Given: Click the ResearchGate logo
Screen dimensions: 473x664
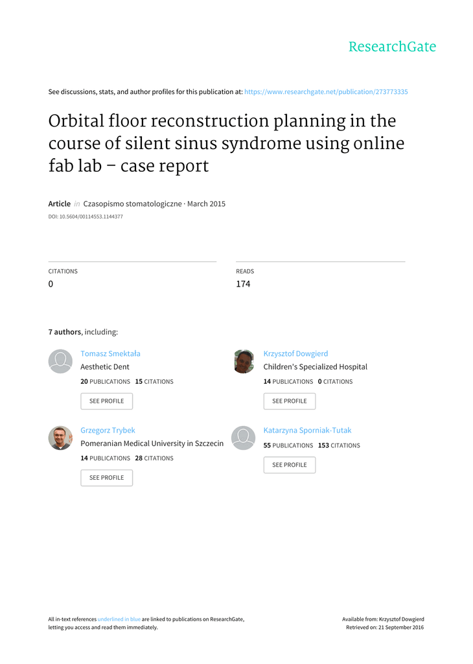Looking at the screenshot, I should 392,47.
